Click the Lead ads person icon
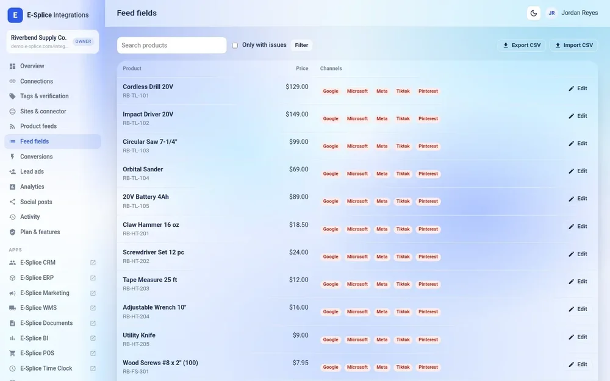The image size is (610, 381). click(12, 171)
